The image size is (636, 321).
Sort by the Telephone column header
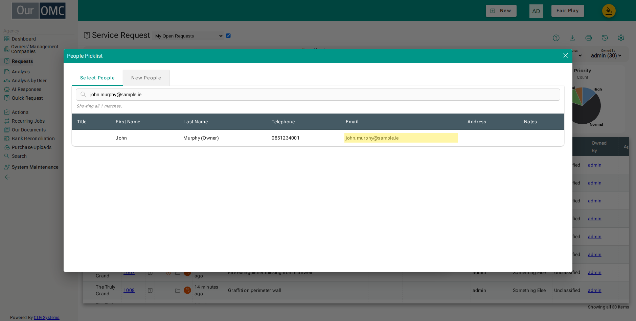point(283,122)
